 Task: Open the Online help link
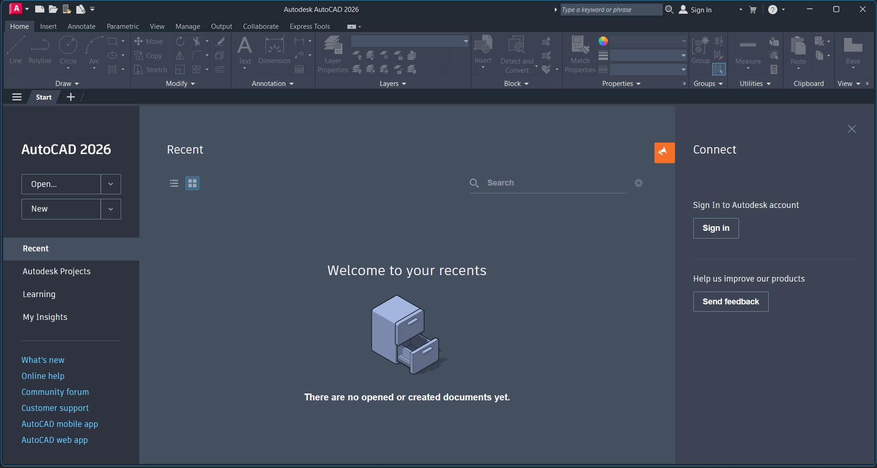pos(43,376)
